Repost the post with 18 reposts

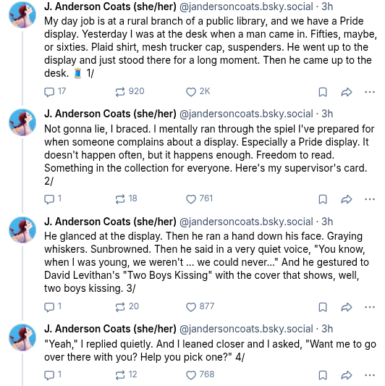coord(126,199)
